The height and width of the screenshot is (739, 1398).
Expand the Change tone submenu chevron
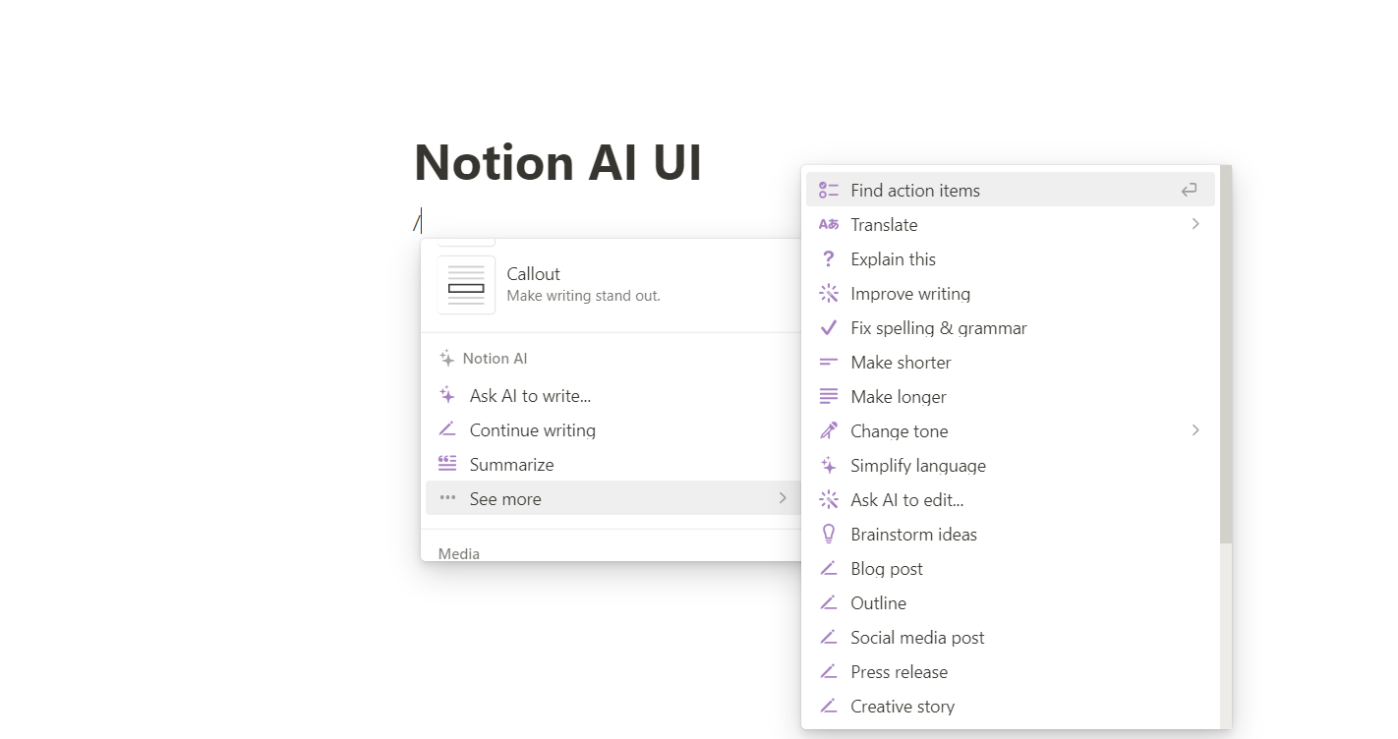(1195, 430)
